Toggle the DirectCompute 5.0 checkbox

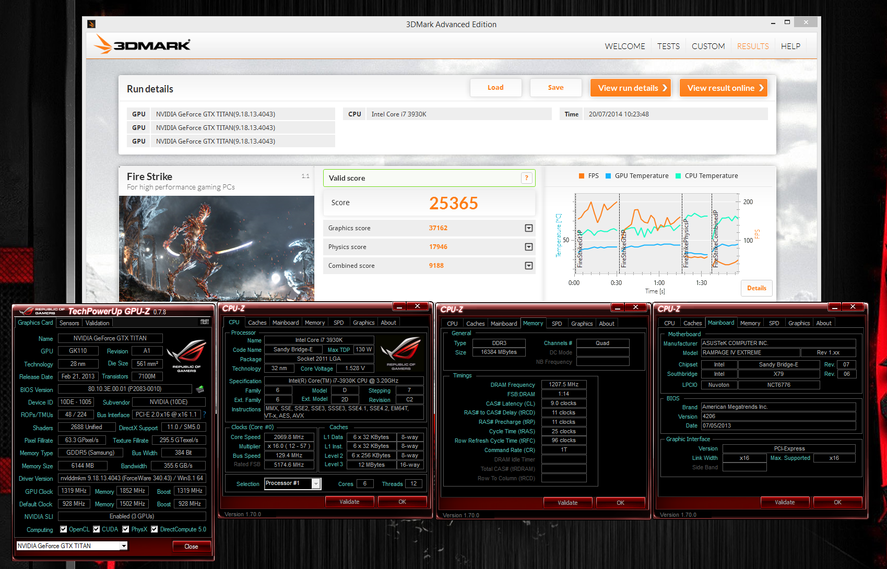[155, 529]
